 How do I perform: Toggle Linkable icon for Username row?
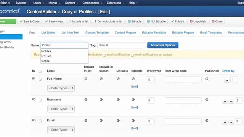[118, 100]
